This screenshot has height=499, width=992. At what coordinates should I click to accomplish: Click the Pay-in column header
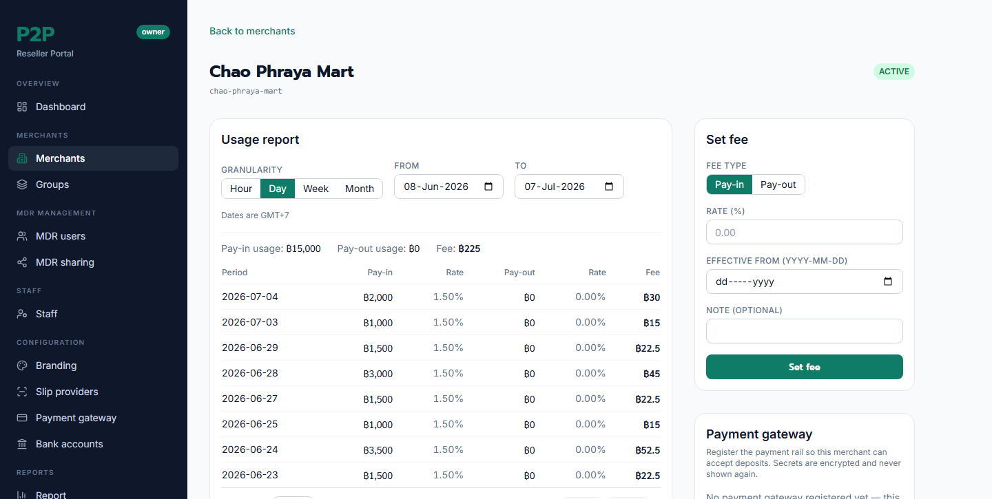pos(380,273)
